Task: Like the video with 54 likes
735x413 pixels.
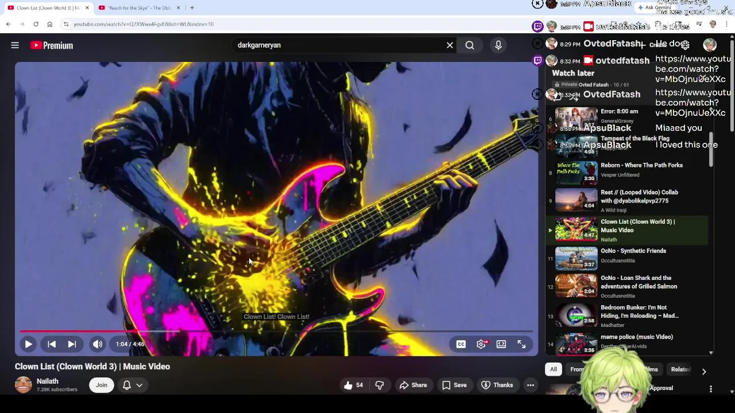Action: coord(354,385)
